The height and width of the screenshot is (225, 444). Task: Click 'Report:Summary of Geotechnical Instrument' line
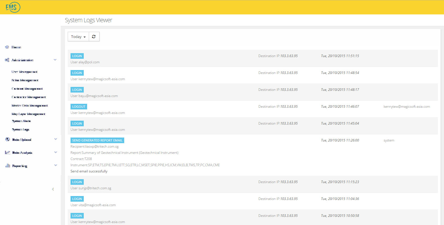tap(124, 153)
